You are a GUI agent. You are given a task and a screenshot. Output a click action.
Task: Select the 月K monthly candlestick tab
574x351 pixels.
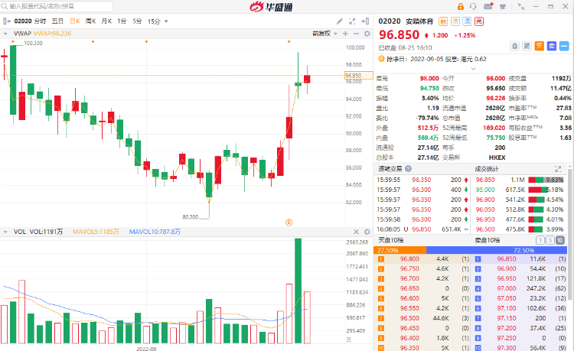click(106, 21)
